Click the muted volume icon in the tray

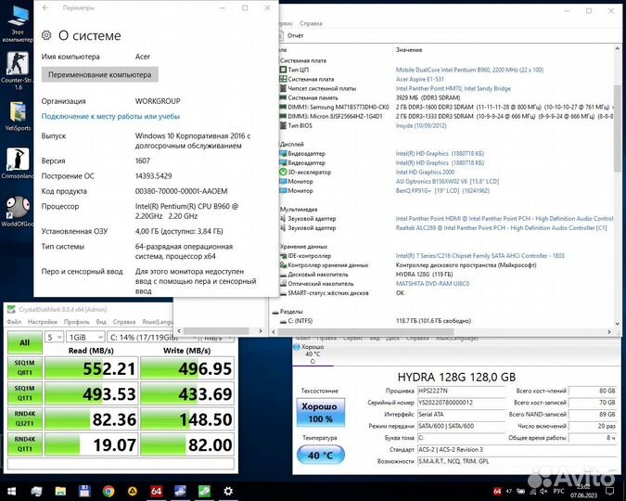coord(543,491)
